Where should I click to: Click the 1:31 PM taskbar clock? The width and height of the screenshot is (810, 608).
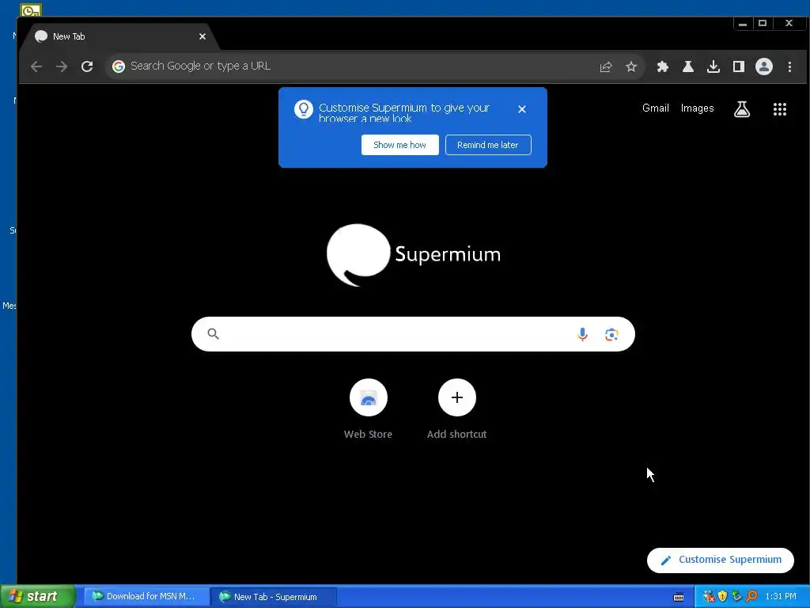pyautogui.click(x=781, y=597)
